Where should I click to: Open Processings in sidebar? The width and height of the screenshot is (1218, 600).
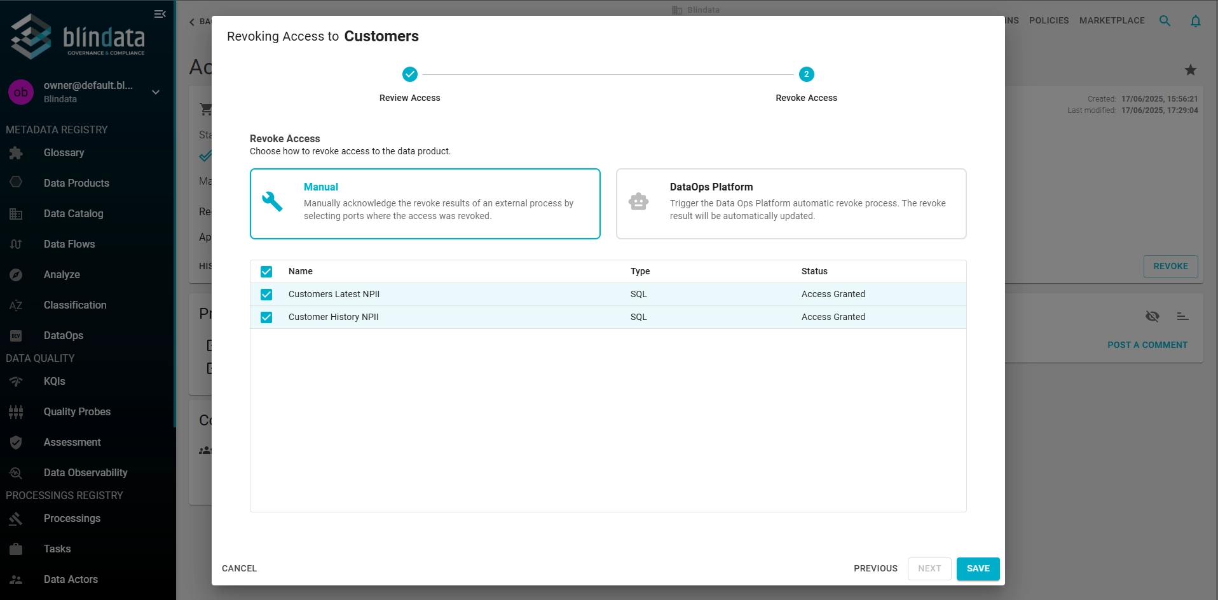pyautogui.click(x=72, y=519)
